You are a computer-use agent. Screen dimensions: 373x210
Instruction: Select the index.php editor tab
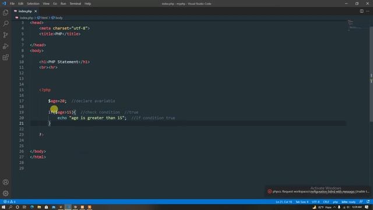(26, 11)
